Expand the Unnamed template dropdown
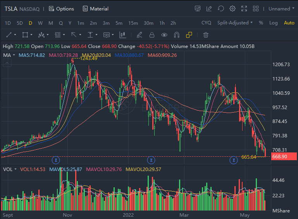This screenshot has width=298, height=219. [x=281, y=9]
